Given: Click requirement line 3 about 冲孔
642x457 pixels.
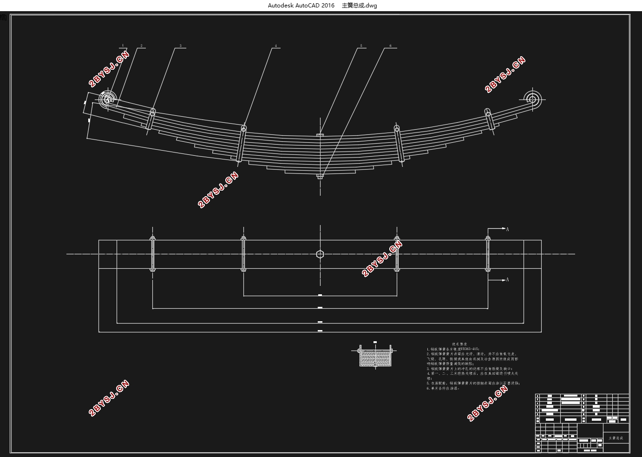Looking at the screenshot, I should [x=469, y=369].
